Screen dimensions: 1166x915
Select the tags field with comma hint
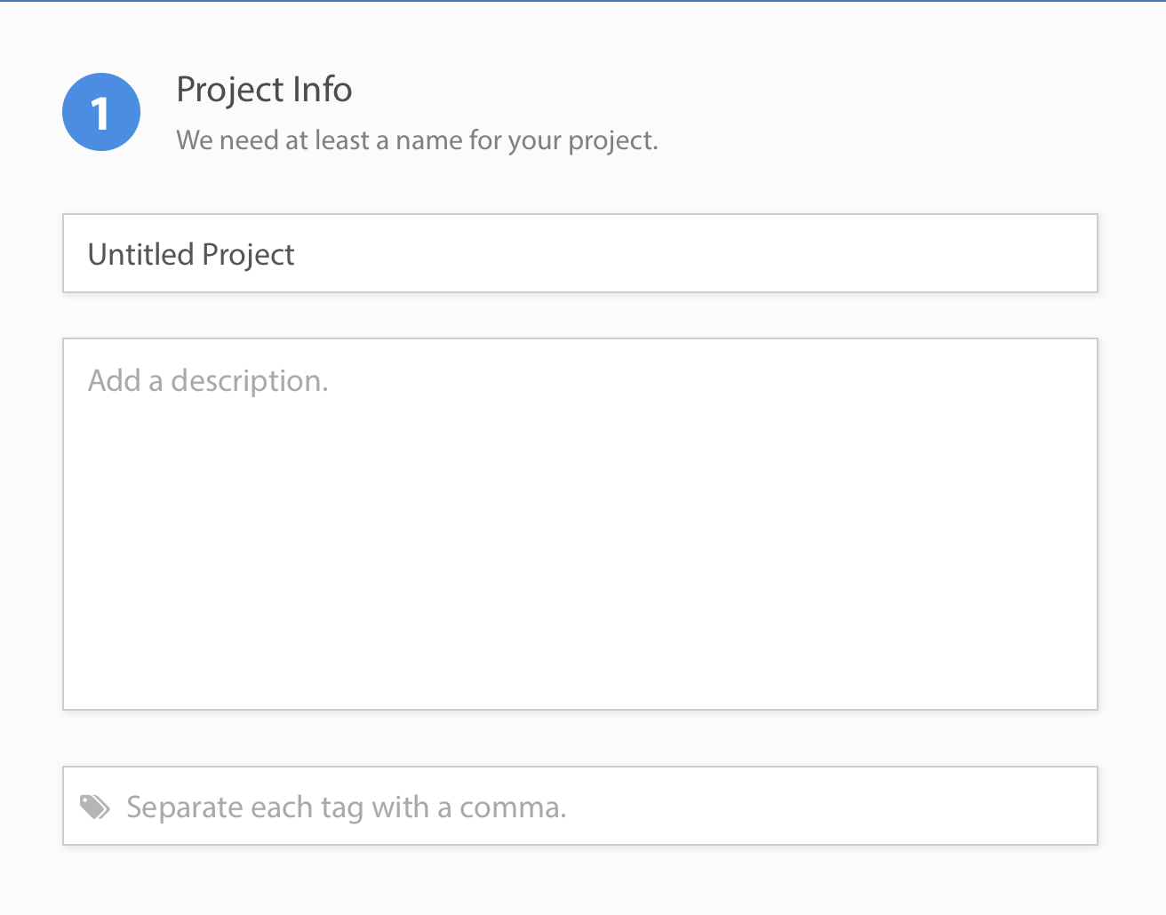580,806
